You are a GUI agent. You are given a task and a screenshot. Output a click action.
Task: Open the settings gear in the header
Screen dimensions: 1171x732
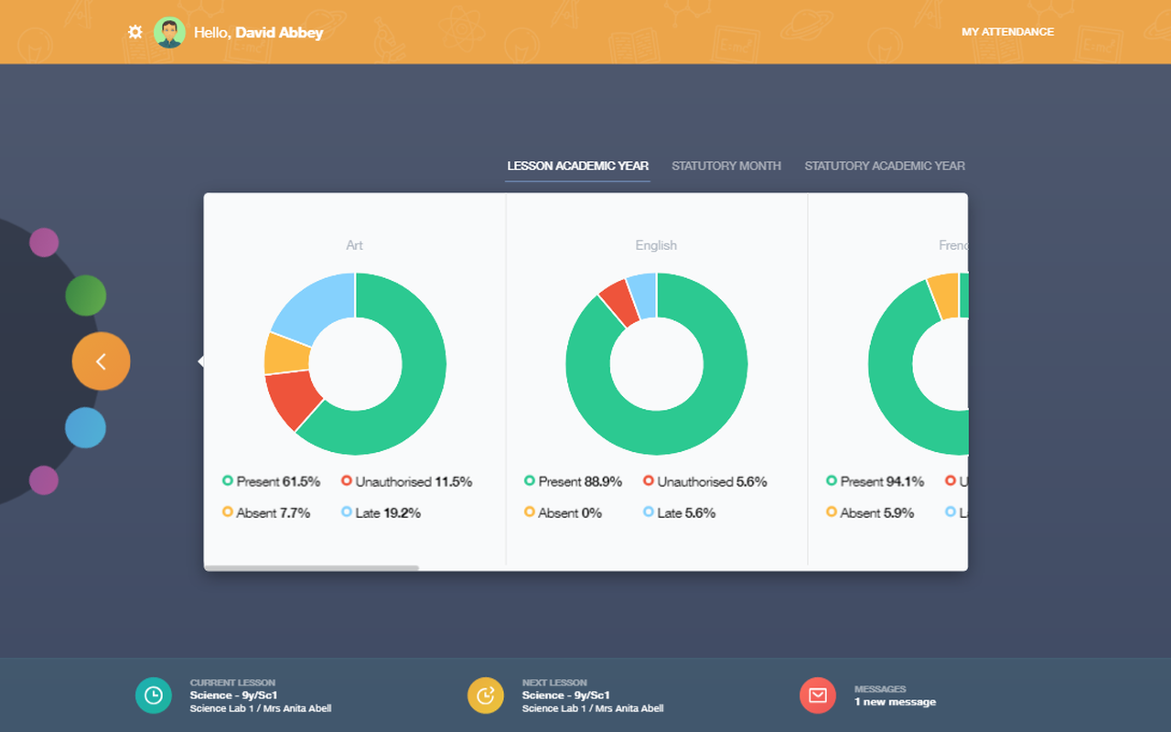coord(134,31)
